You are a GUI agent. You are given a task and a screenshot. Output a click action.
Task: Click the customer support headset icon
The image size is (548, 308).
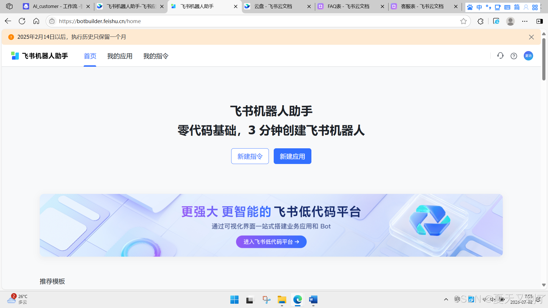(x=500, y=56)
